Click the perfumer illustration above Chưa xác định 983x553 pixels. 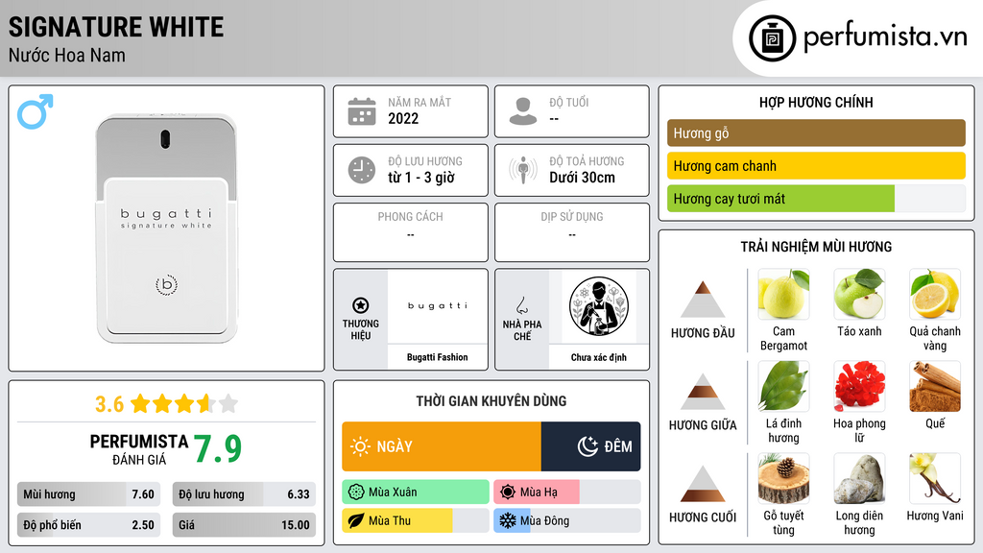pyautogui.click(x=599, y=306)
